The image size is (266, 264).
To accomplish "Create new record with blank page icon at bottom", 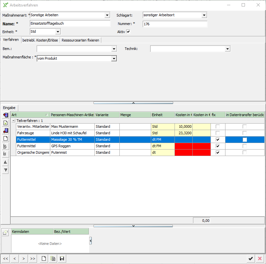I will coord(44,258).
